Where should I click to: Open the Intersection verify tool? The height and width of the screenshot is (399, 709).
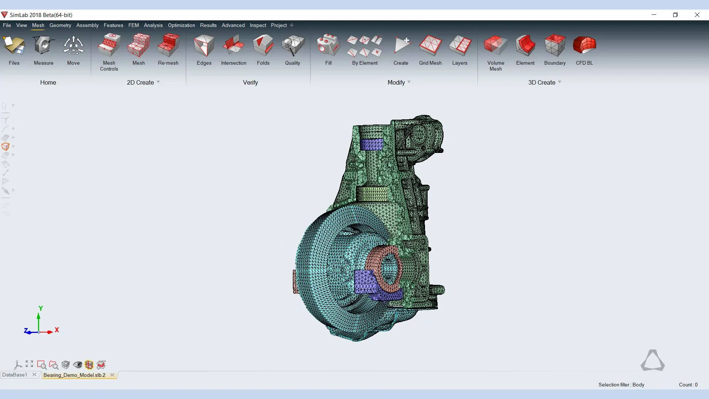click(233, 46)
